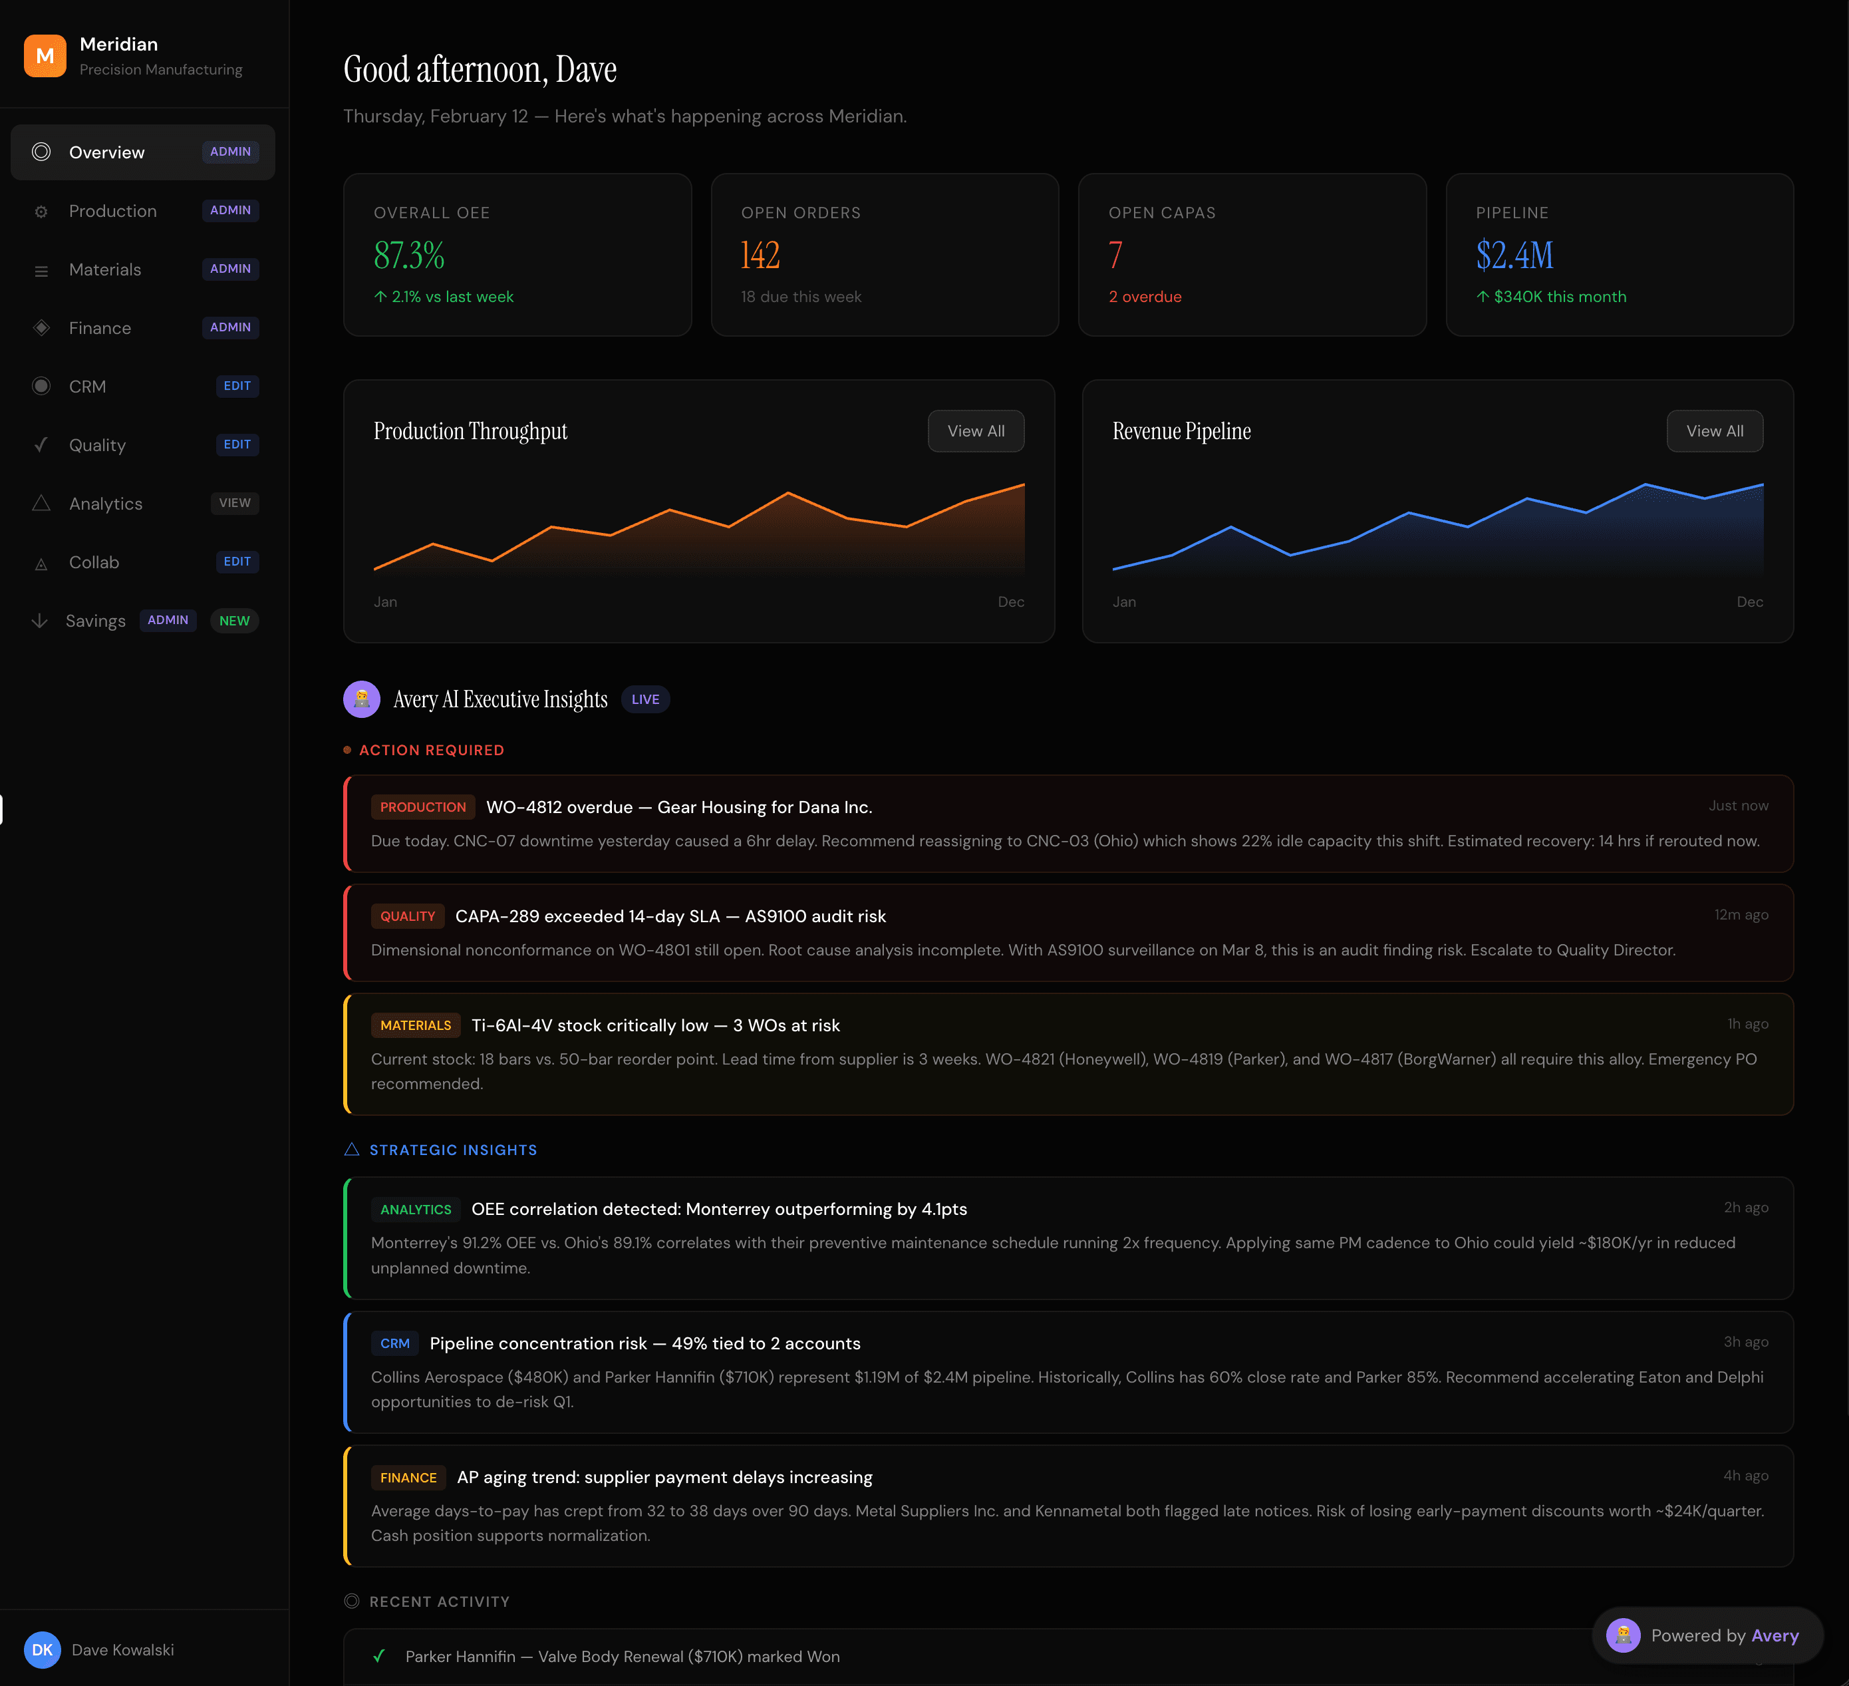Click the Production gear icon
The width and height of the screenshot is (1849, 1686).
41,211
